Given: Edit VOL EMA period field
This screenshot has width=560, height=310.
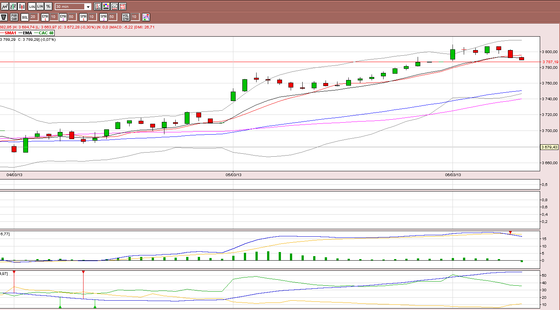Looking at the screenshot, I should pyautogui.click(x=135, y=17).
